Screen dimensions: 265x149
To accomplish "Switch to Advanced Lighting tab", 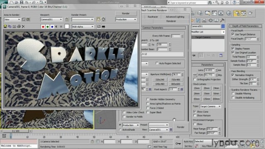I will [175, 17].
